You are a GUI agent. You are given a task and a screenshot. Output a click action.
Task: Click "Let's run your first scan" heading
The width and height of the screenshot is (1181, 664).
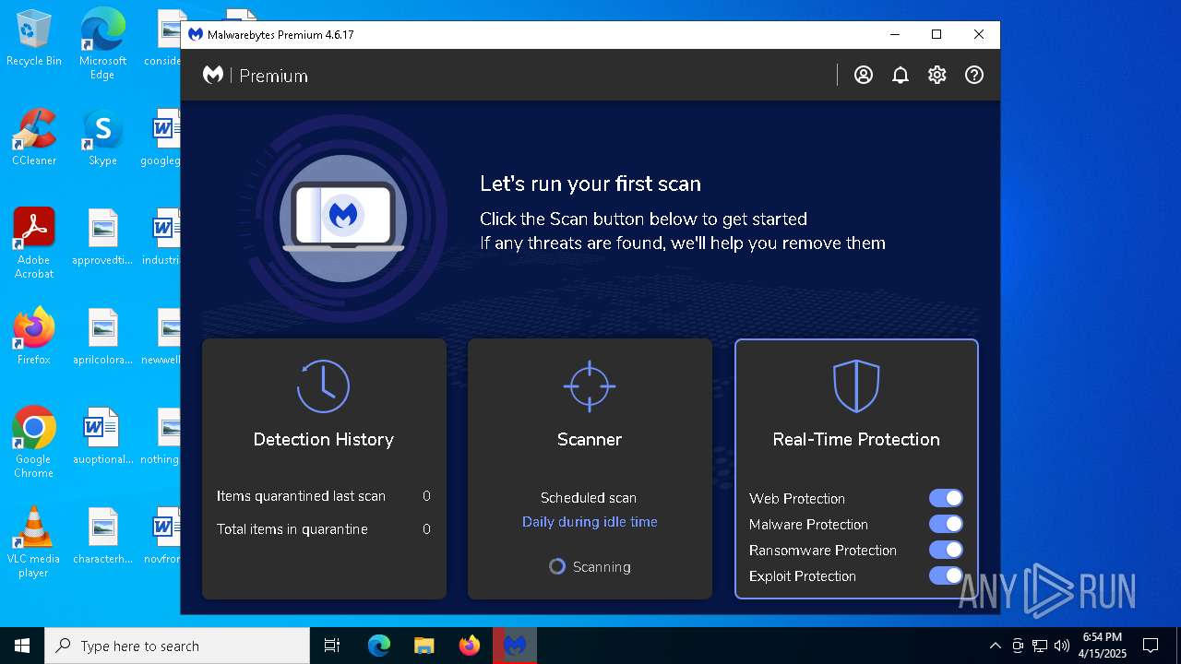590,184
